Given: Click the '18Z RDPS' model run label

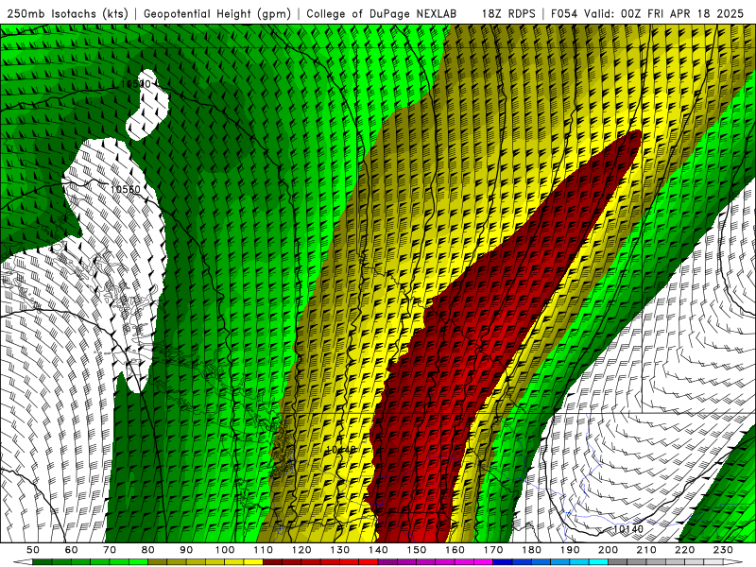Looking at the screenshot, I should tap(508, 14).
